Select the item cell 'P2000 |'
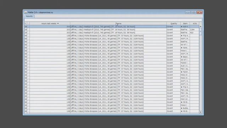Image resolution: width=227 pixels, height=128 pixels. coord(185,63)
